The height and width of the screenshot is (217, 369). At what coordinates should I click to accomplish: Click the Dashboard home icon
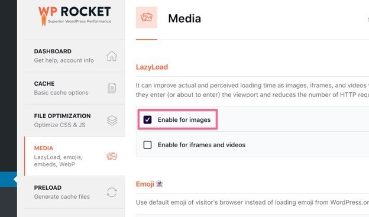click(112, 56)
